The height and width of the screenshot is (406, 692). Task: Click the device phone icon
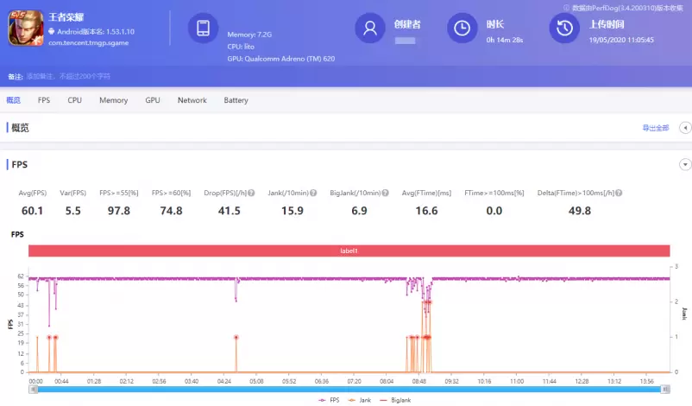pyautogui.click(x=204, y=29)
